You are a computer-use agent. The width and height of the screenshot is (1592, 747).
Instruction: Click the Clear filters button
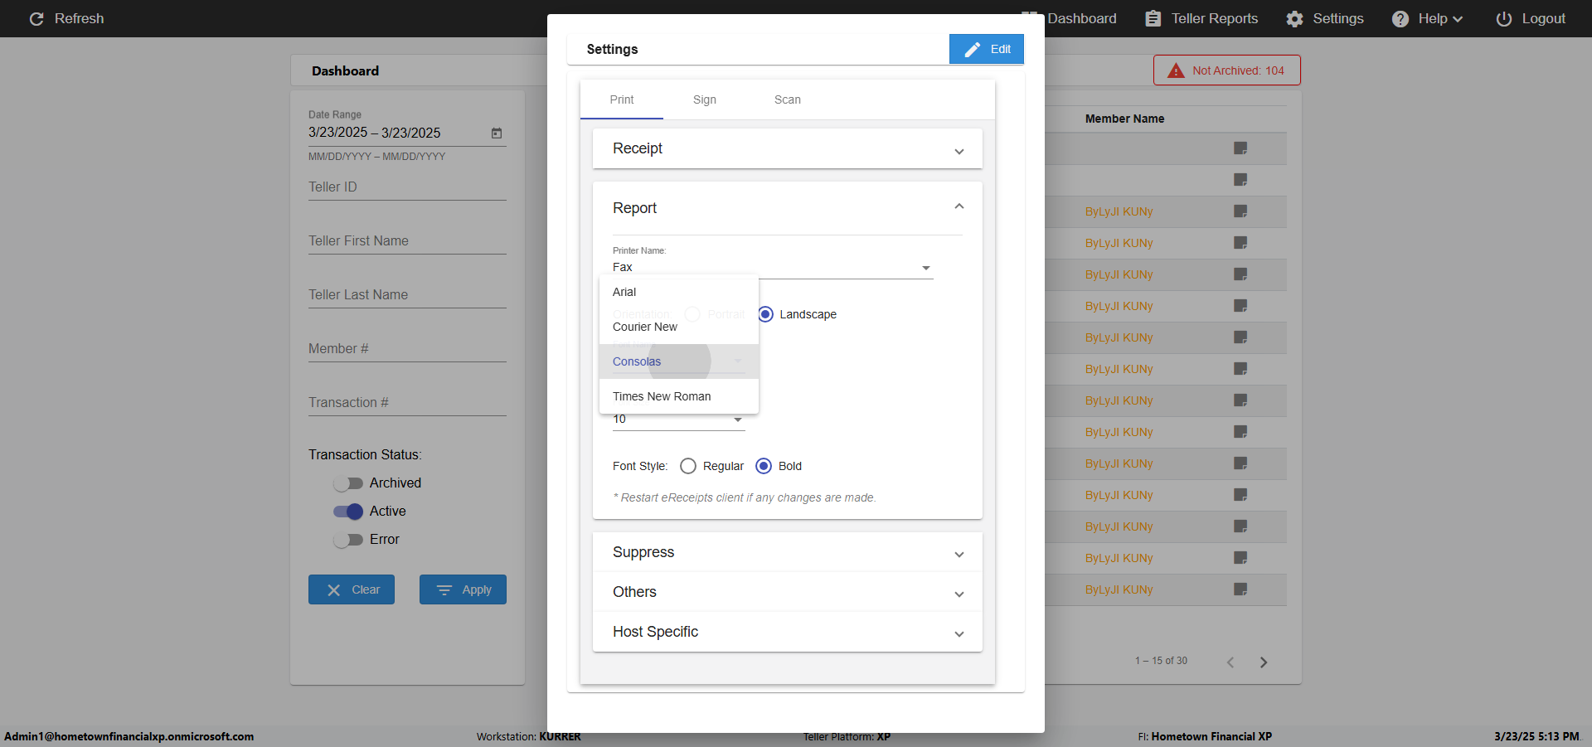tap(352, 589)
